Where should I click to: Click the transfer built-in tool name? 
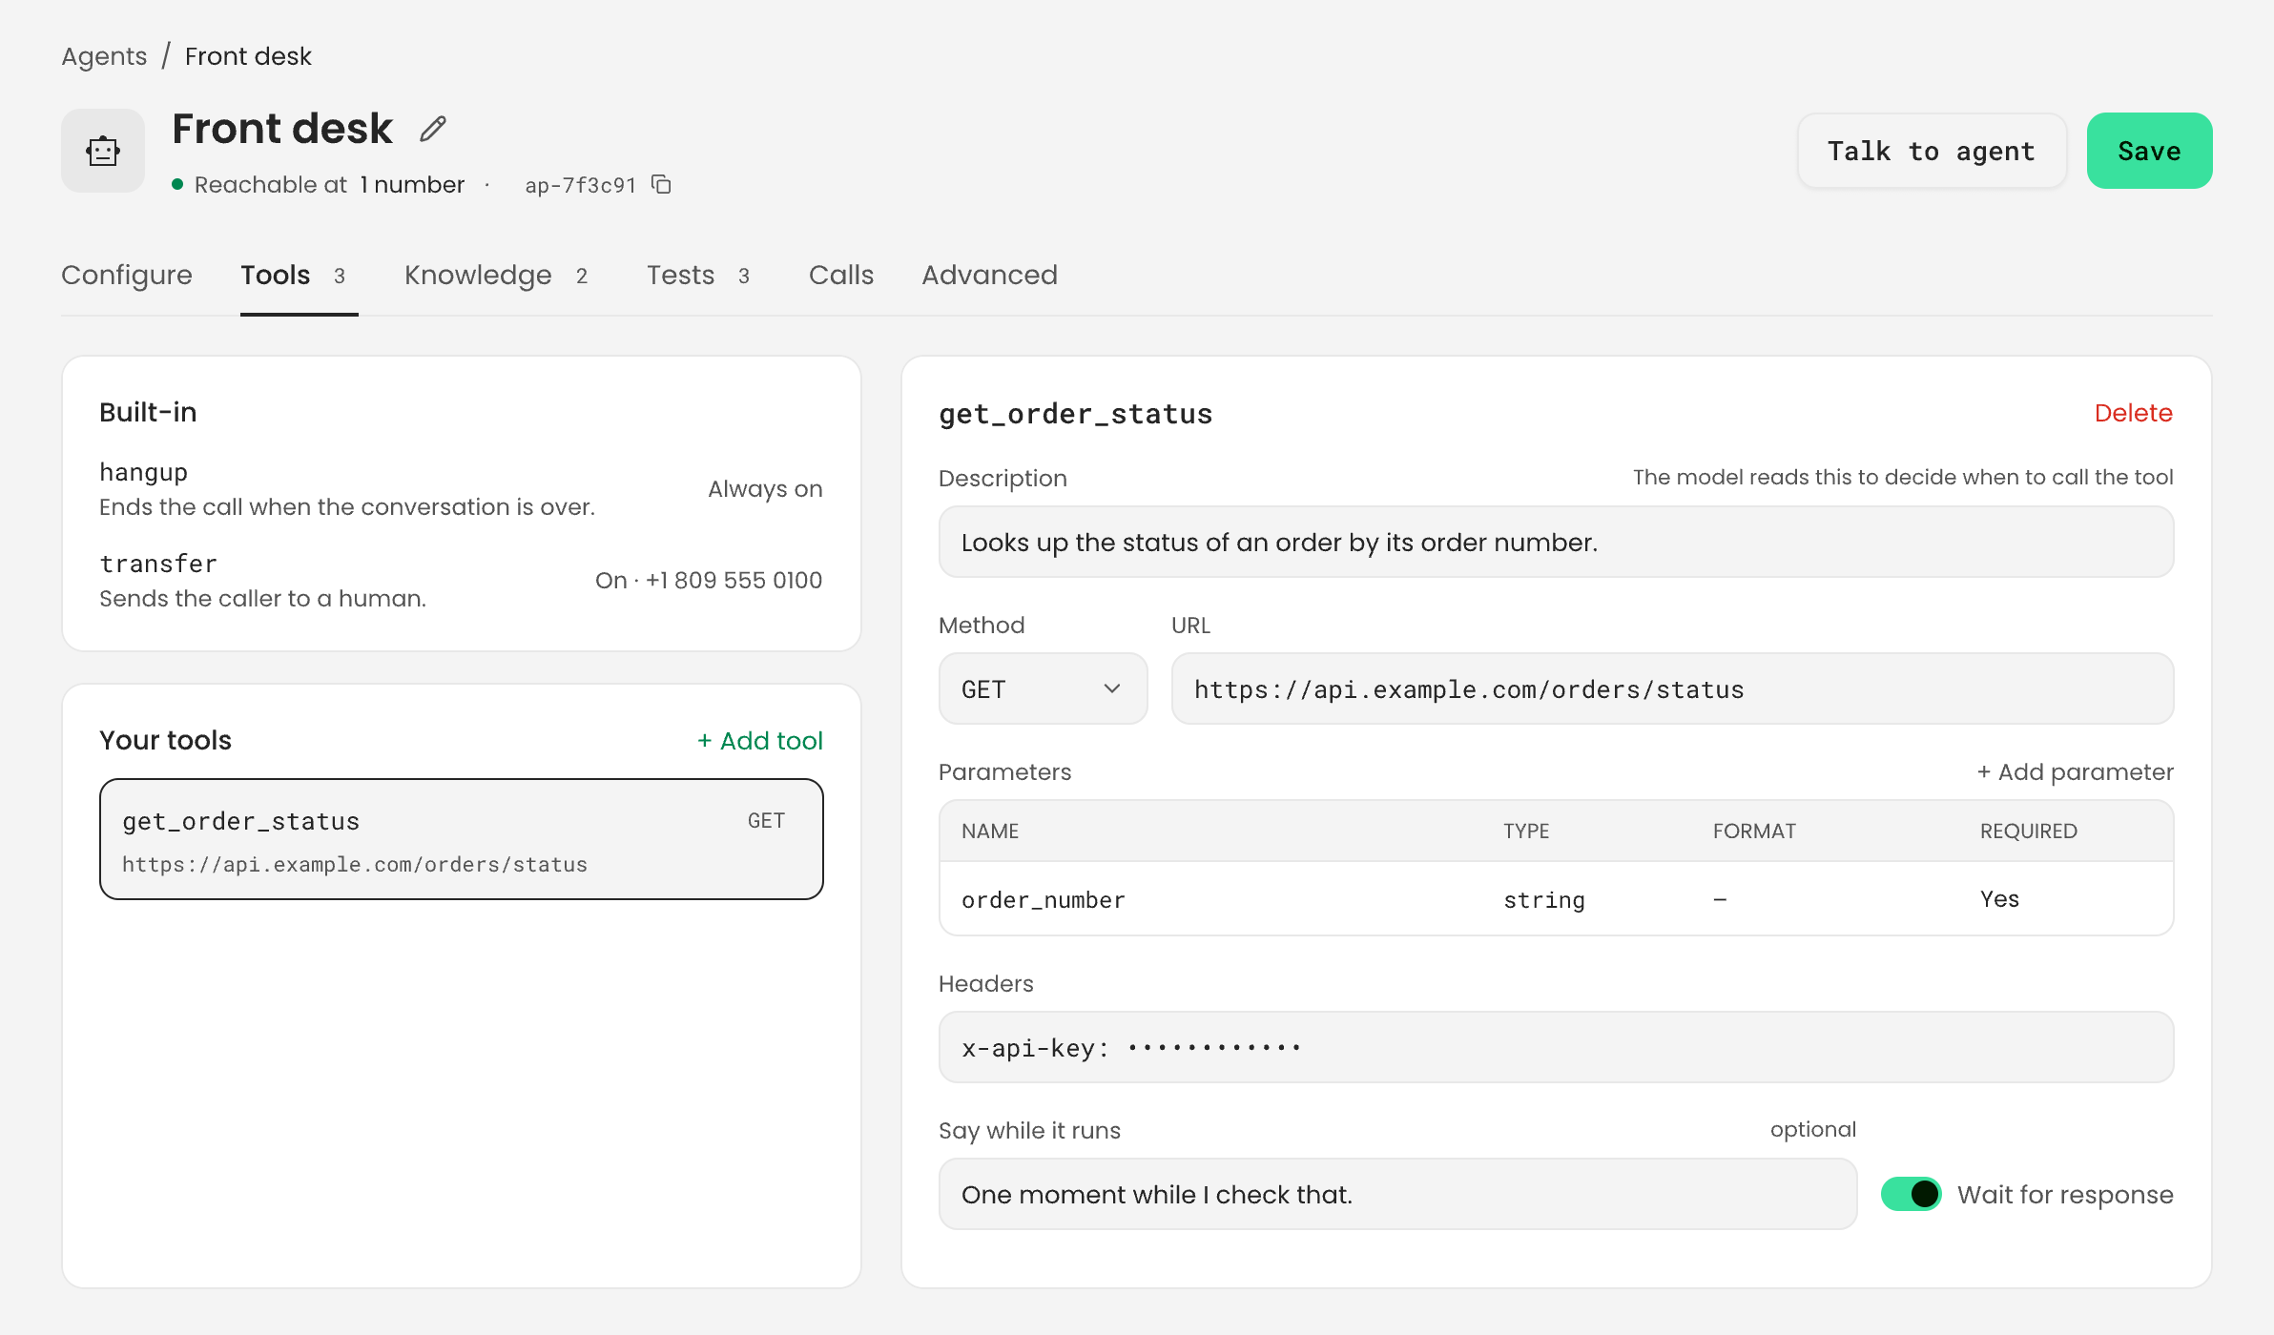(x=158, y=564)
